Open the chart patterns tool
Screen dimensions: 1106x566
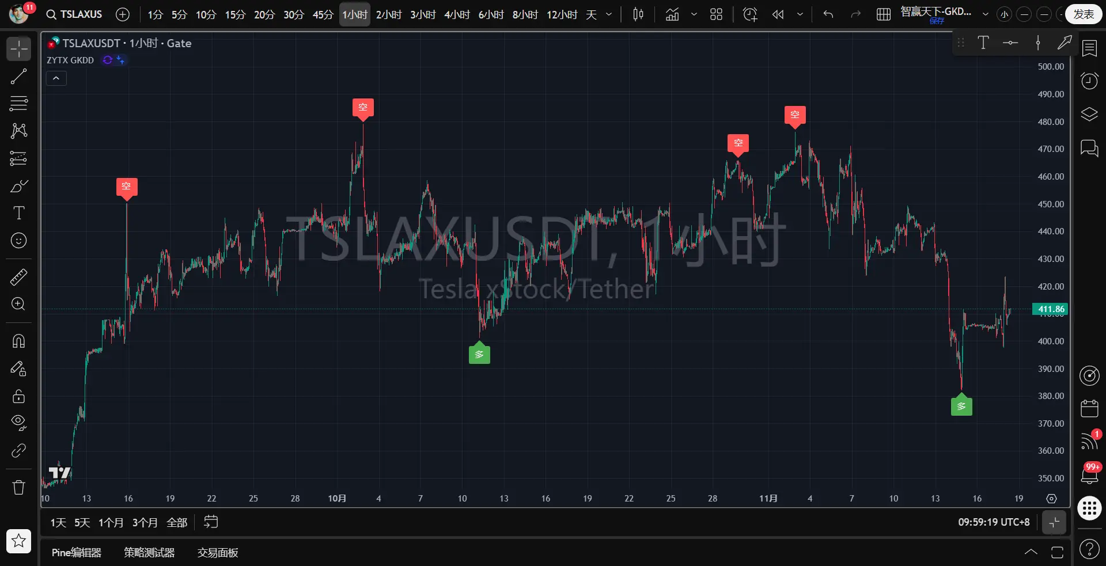point(18,131)
